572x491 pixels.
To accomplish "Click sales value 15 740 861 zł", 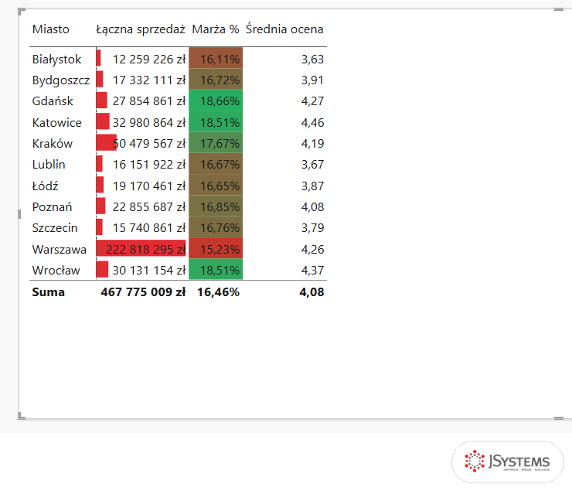I will [149, 227].
